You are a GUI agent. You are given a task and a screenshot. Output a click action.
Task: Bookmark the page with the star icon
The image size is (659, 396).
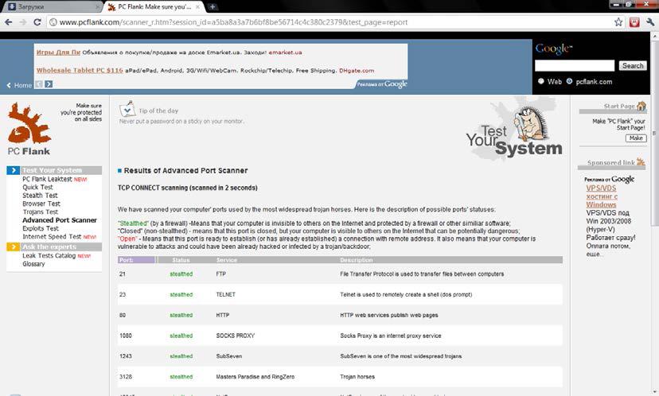tap(618, 22)
